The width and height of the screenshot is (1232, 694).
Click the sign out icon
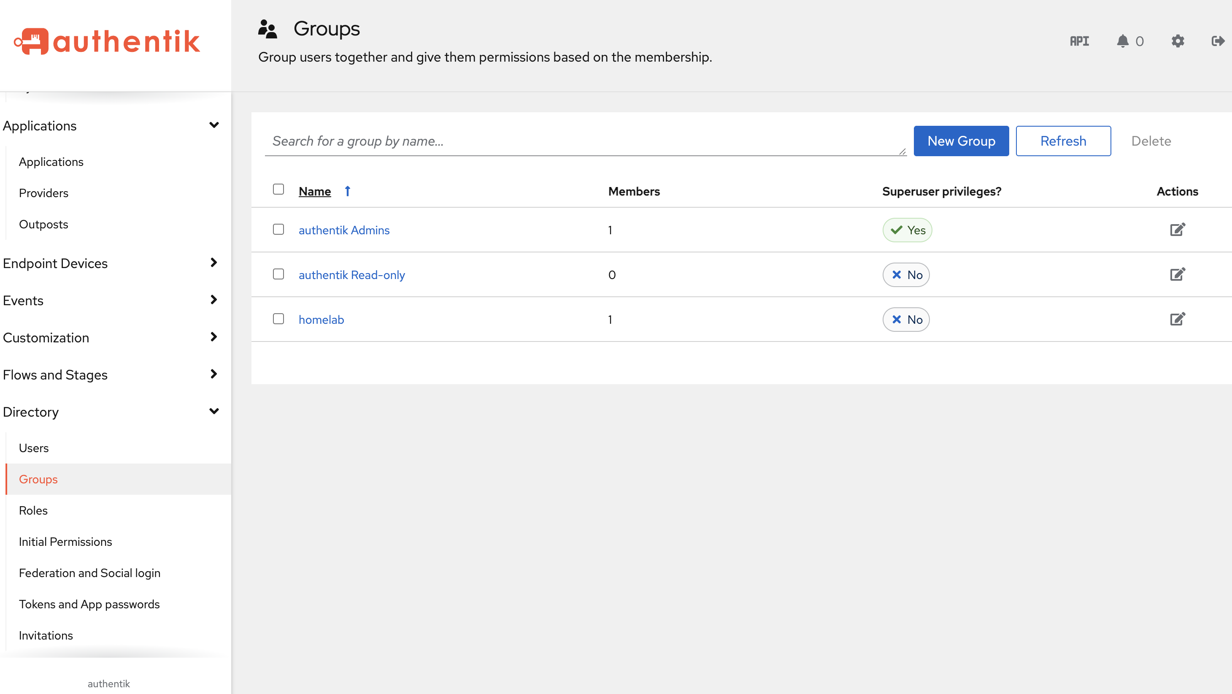click(1218, 41)
